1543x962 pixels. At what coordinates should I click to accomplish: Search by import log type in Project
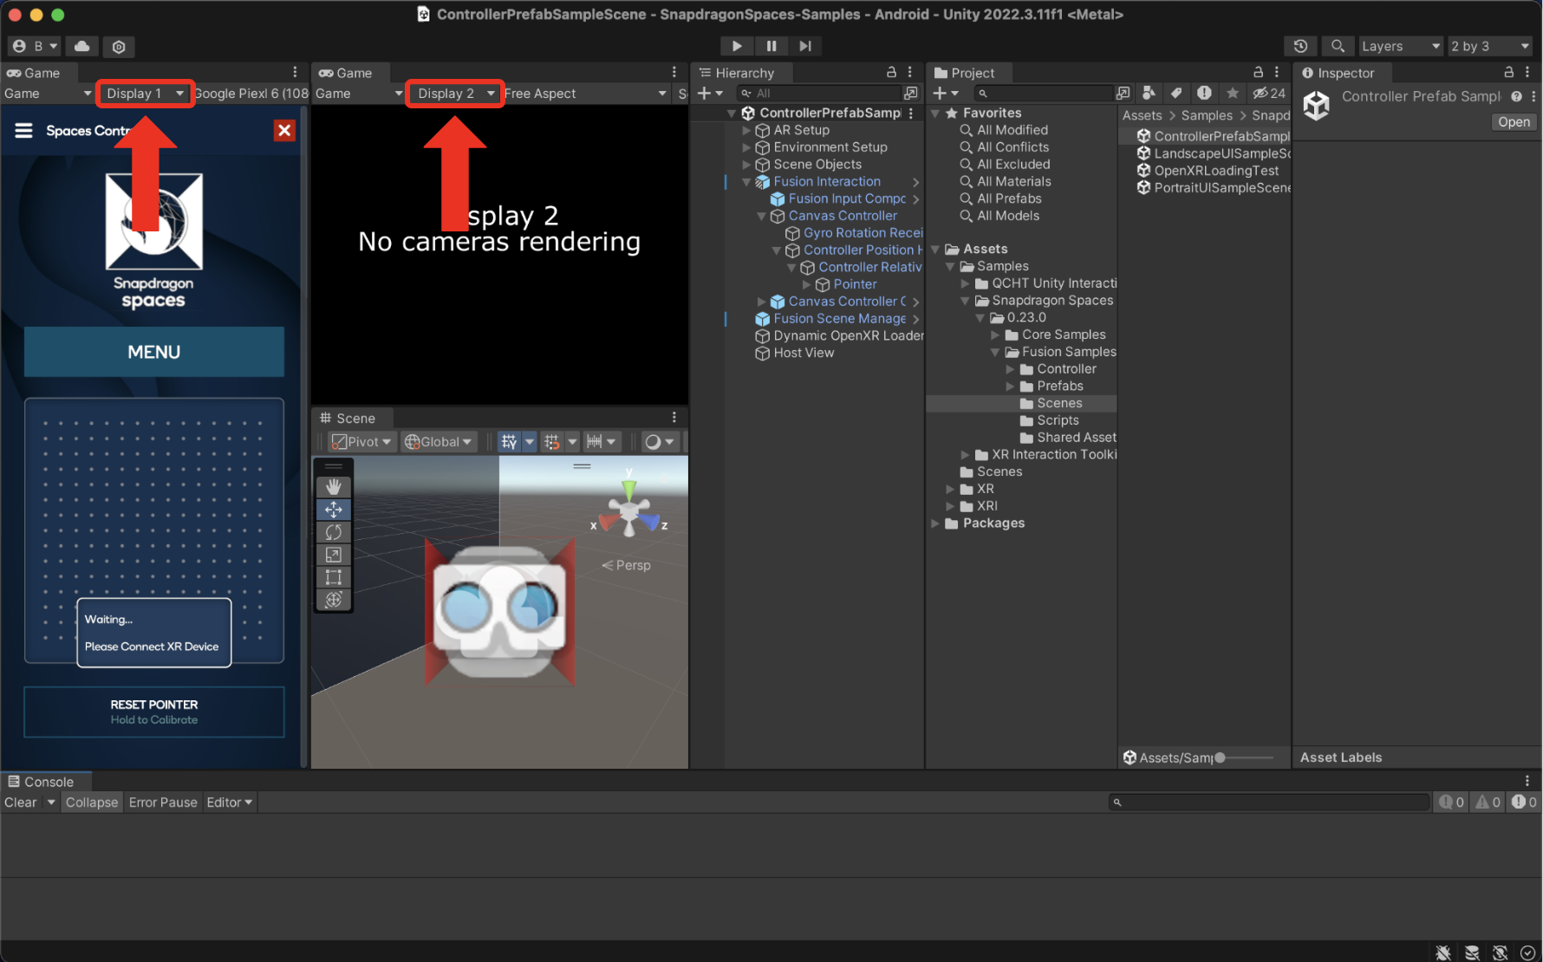point(1204,93)
